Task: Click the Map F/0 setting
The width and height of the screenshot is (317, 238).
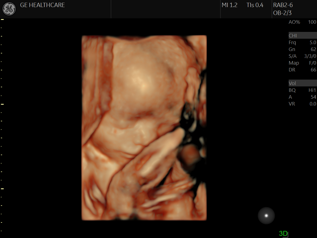Action: click(x=302, y=63)
